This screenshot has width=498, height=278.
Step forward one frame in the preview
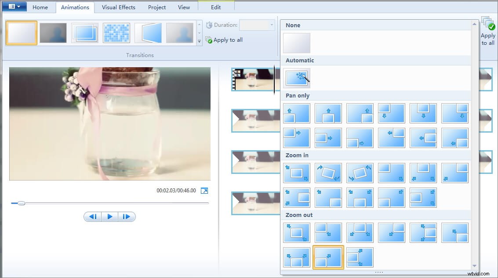tap(127, 217)
